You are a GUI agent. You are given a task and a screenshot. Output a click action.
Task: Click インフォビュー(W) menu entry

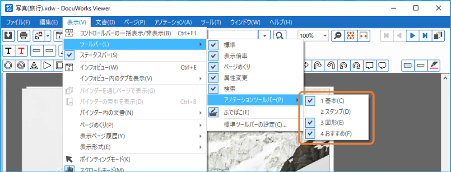click(x=135, y=68)
